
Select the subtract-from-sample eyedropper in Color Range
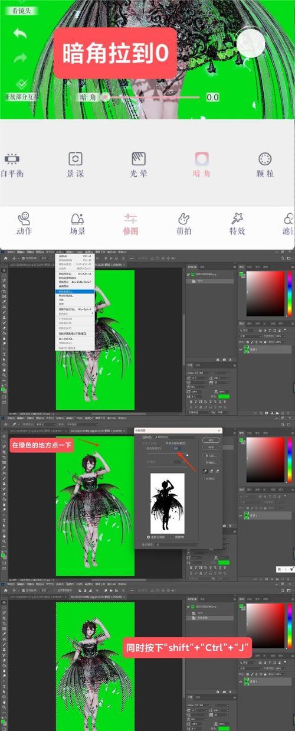[217, 471]
